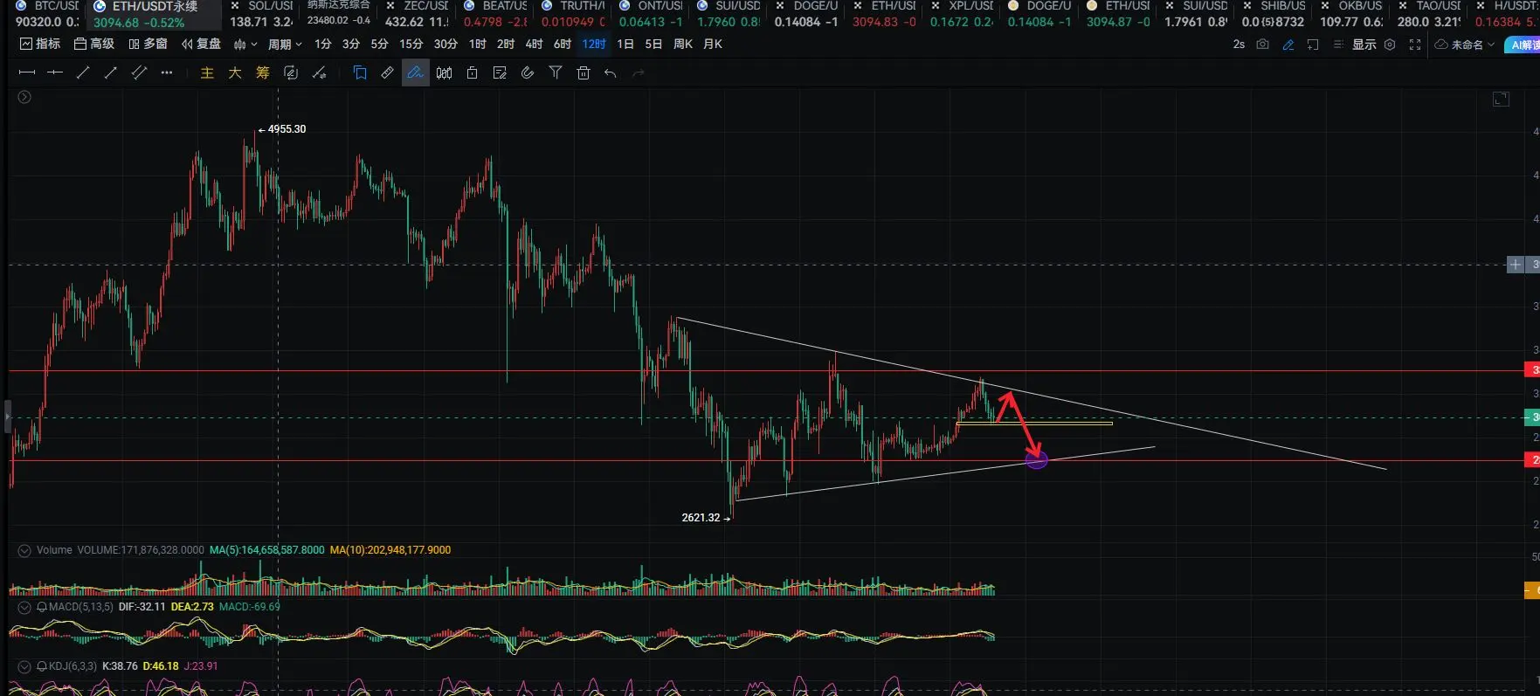Select the arrow line drawing tool

111,73
